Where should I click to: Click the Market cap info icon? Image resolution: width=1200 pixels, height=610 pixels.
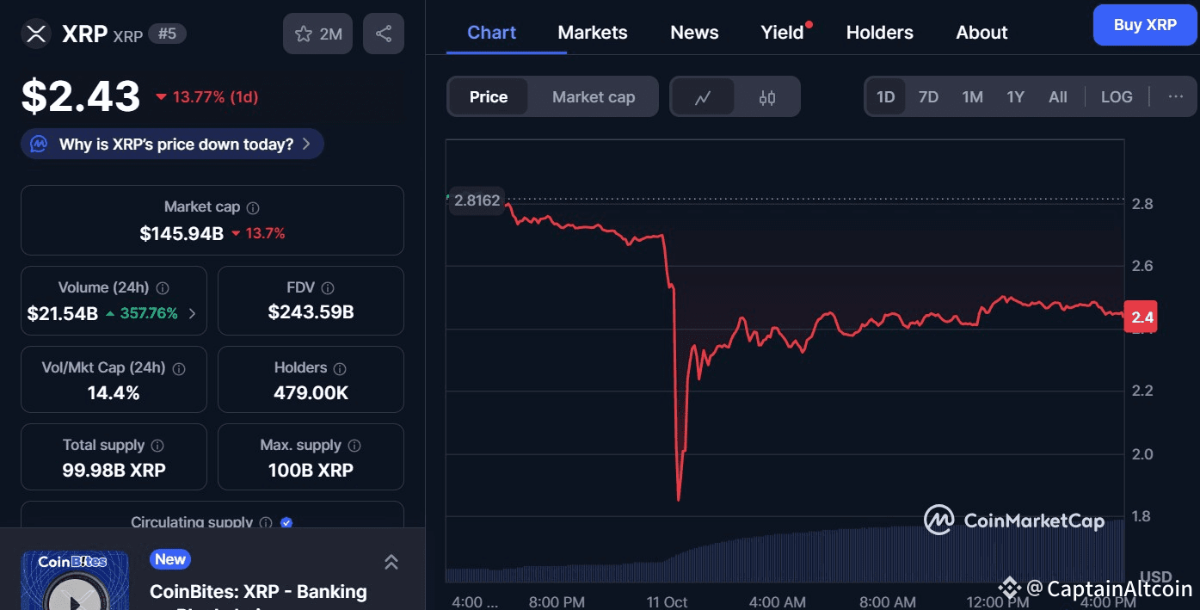[253, 207]
